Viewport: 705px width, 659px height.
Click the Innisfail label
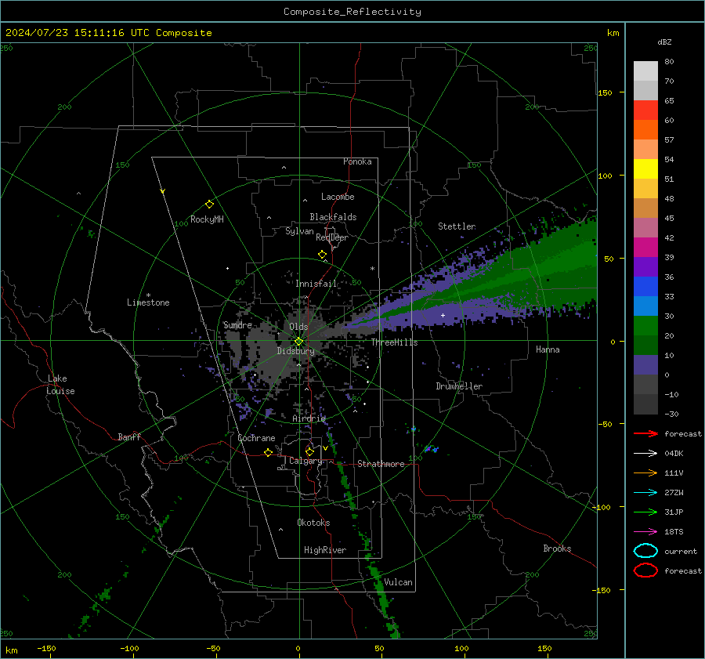[x=316, y=284]
